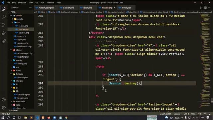Screen dimensions: 213x120
Task: Open config.php in the explorer
Action: coord(22,64)
